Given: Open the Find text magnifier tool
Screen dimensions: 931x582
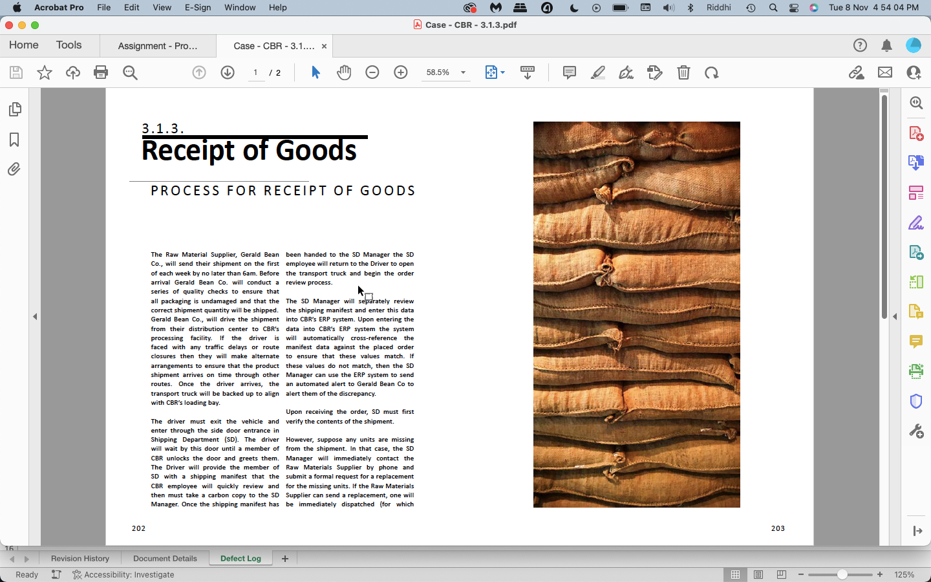Looking at the screenshot, I should [x=130, y=72].
